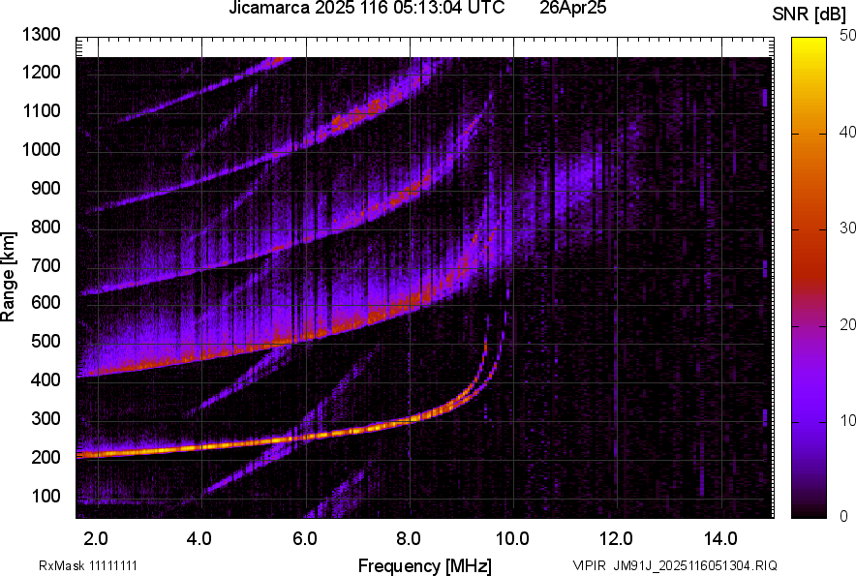Click the 26Apr25 date label

[572, 8]
